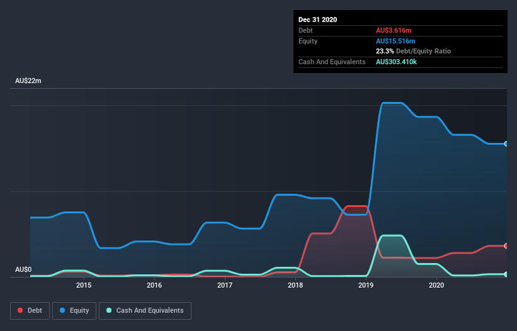517x331 pixels.
Task: Toggle Cash And Equivalents legend button
Action: (x=145, y=311)
